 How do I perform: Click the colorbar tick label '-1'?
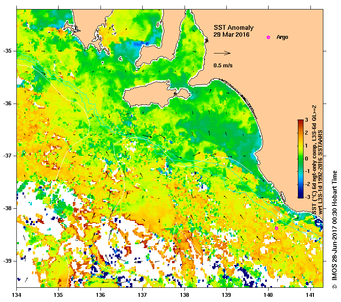click(307, 171)
